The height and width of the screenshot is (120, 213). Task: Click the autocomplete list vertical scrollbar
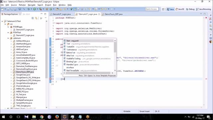pos(115,47)
